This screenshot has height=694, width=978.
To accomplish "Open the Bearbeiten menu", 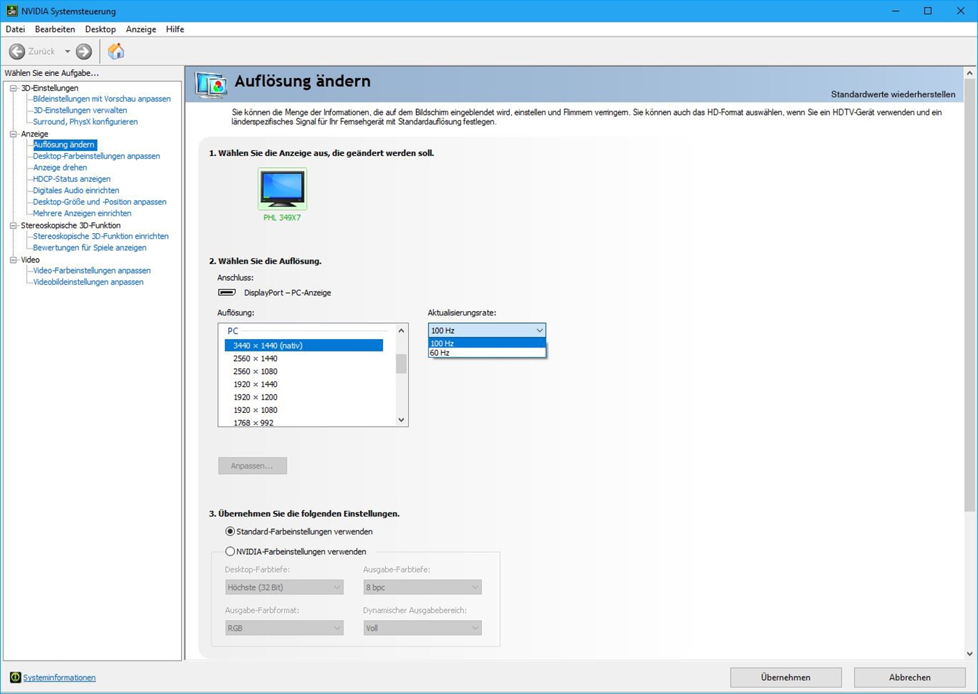I will pyautogui.click(x=55, y=29).
